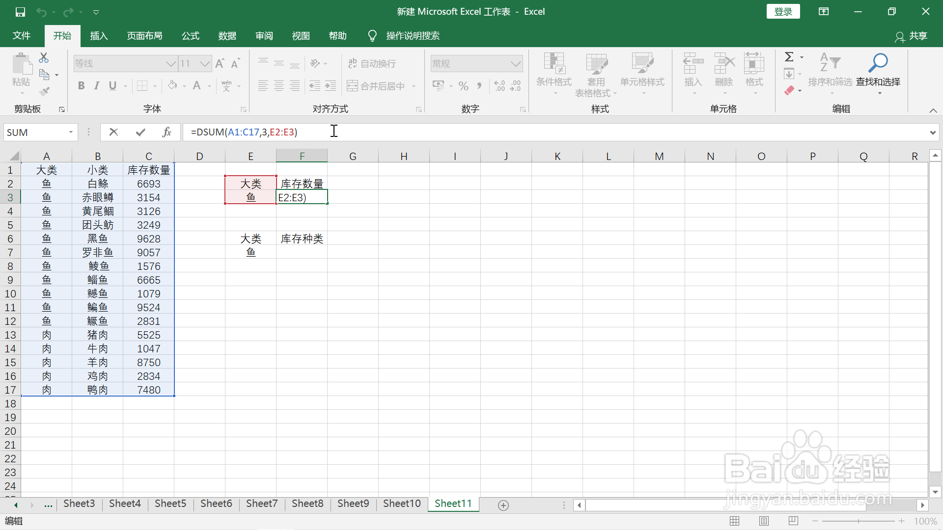Image resolution: width=943 pixels, height=530 pixels.
Task: Click Decrease Indent icon
Action: click(x=315, y=86)
